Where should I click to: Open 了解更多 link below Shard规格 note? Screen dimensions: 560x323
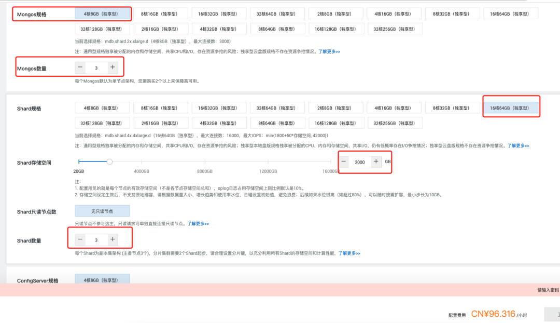click(518, 145)
